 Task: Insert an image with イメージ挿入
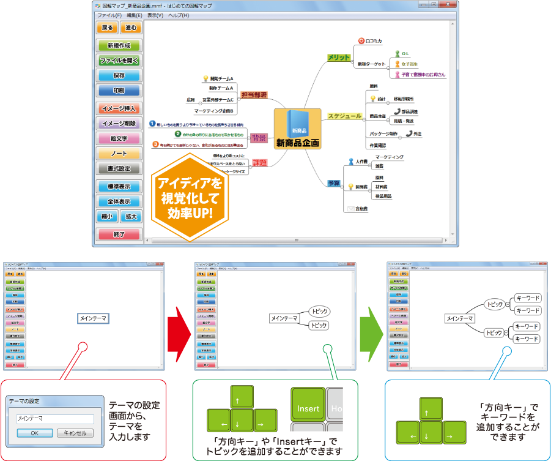(119, 108)
